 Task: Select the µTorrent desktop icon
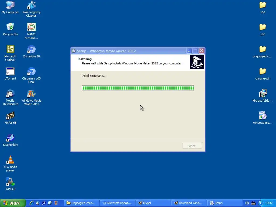10,74
